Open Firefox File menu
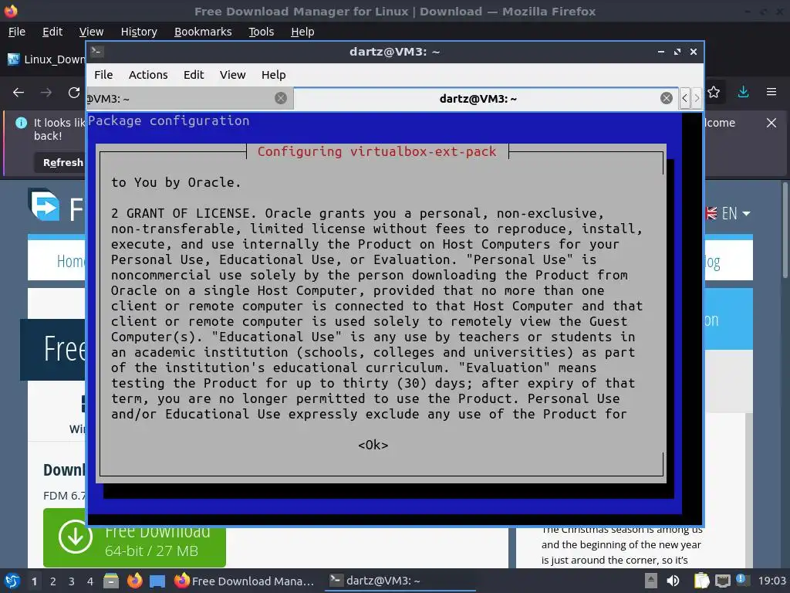790x593 pixels. click(17, 32)
